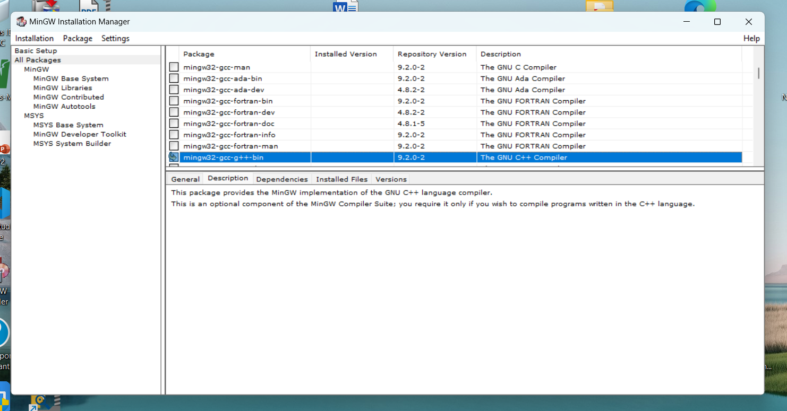Screen dimensions: 787x411
Task: Select MSYS Base System category
Action: (x=68, y=125)
